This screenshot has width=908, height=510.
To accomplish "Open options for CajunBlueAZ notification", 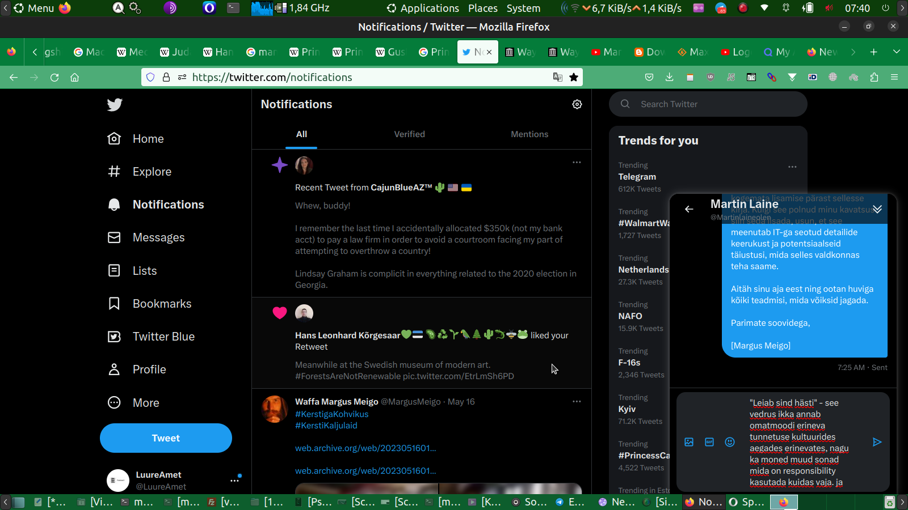I will tap(577, 162).
